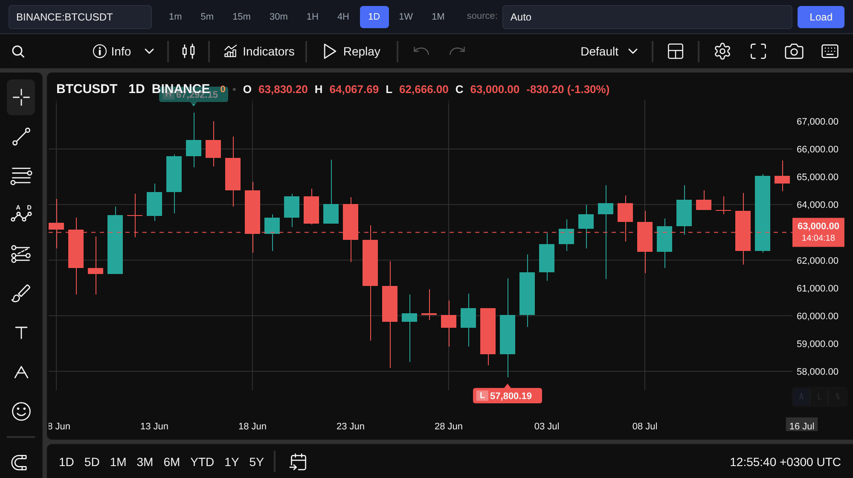The width and height of the screenshot is (853, 478).
Task: Redo the last chart action
Action: pos(457,51)
